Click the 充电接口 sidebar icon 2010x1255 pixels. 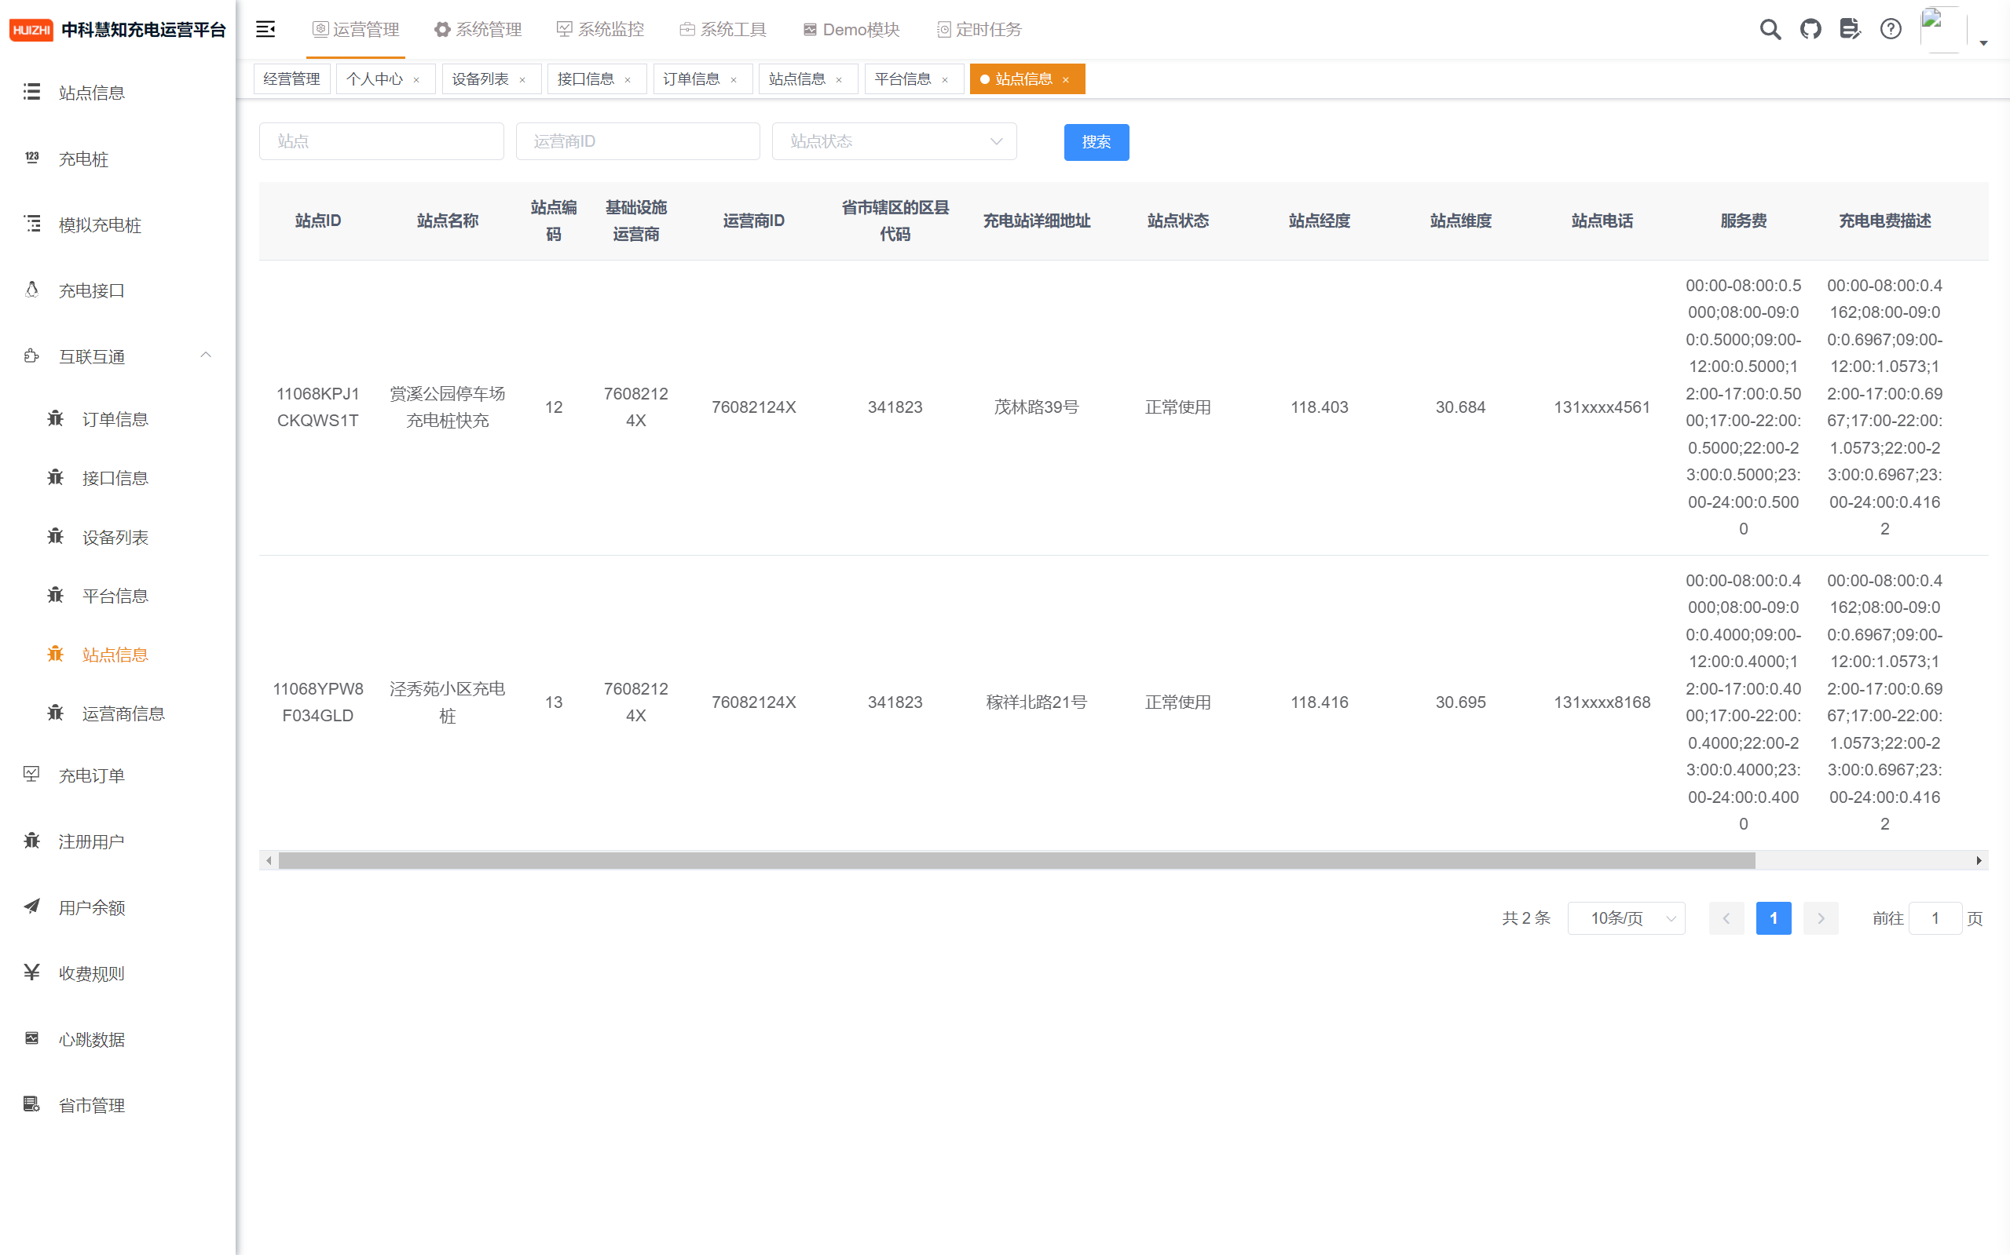tap(31, 290)
